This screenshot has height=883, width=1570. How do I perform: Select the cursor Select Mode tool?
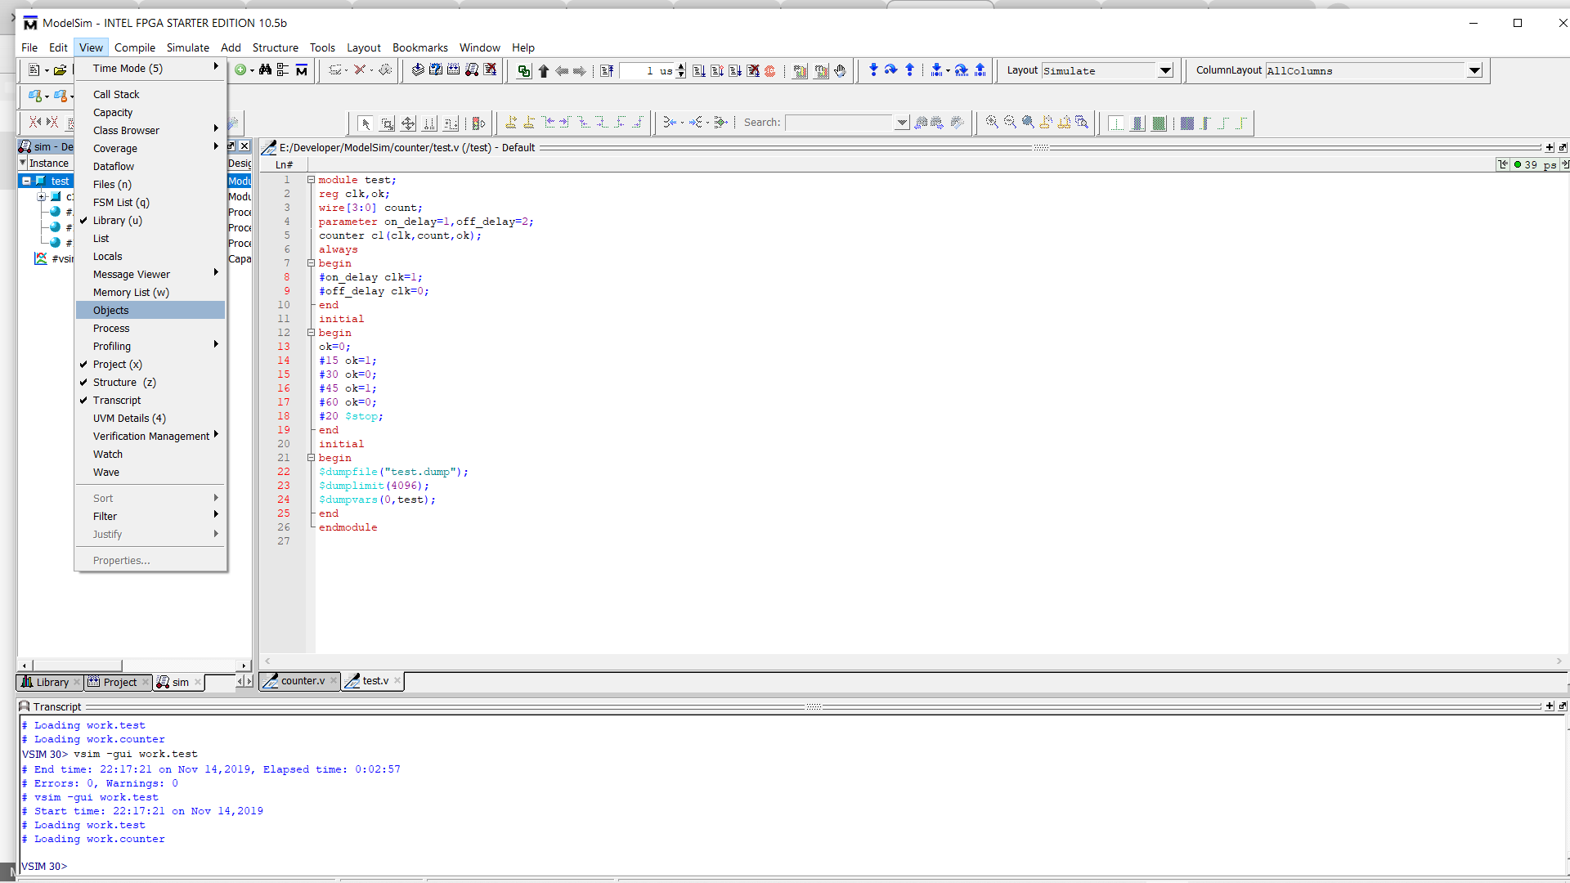366,123
